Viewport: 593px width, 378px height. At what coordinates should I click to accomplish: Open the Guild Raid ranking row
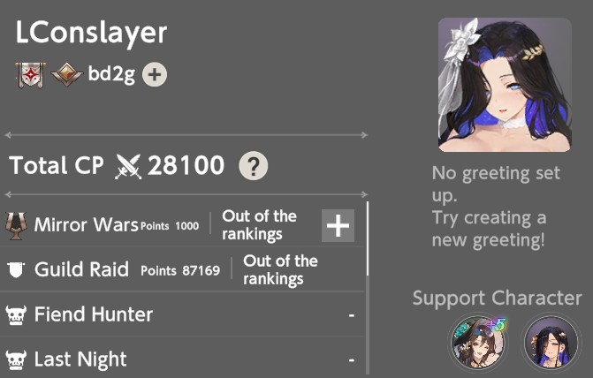tap(182, 269)
